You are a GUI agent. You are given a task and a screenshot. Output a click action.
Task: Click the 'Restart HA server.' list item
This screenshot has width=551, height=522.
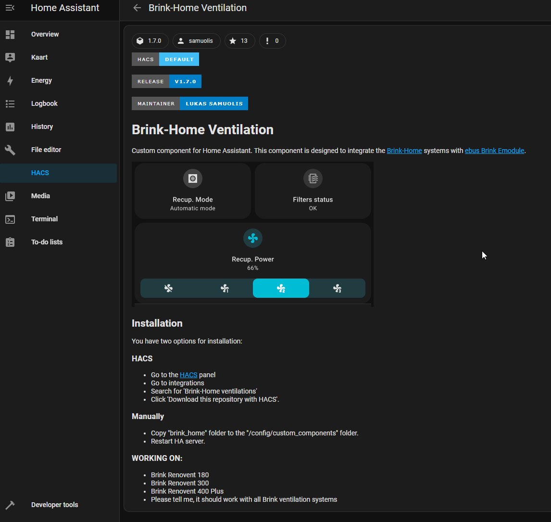tap(178, 442)
